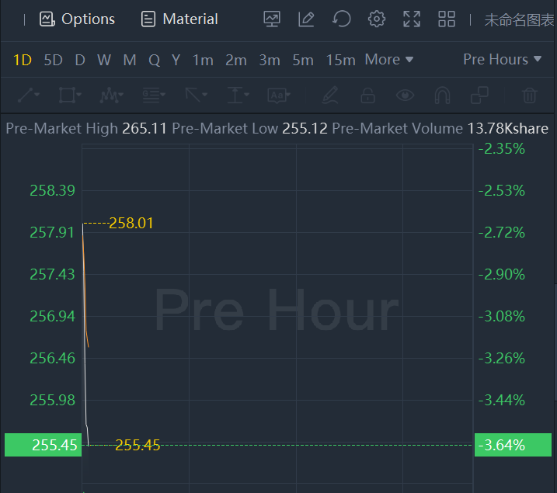Refresh the chart with the reload icon

(341, 19)
